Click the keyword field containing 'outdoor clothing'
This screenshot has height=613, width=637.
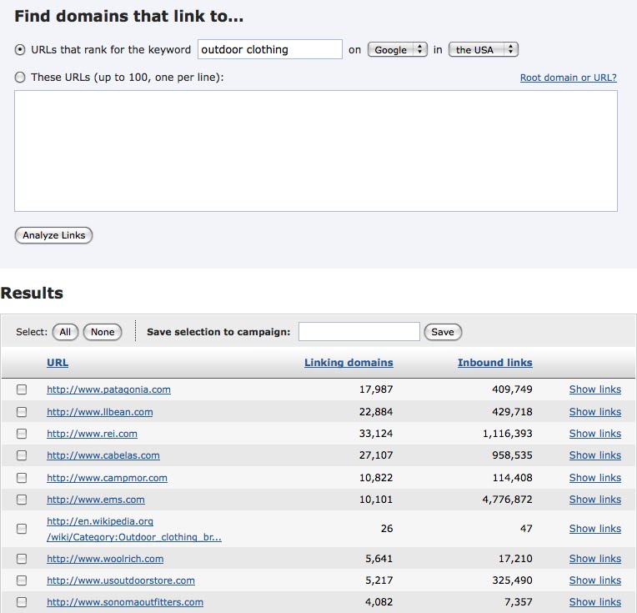270,49
